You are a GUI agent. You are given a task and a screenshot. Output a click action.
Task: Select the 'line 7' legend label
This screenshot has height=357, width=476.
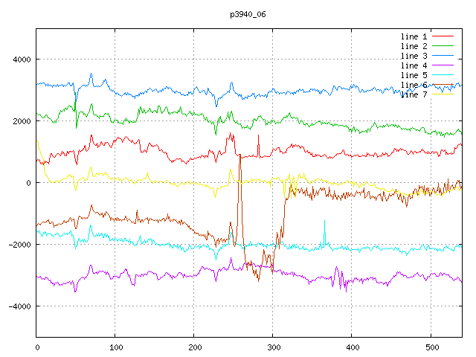point(414,94)
